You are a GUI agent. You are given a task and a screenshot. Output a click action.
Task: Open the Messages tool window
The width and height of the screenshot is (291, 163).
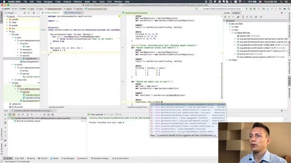coord(68,158)
